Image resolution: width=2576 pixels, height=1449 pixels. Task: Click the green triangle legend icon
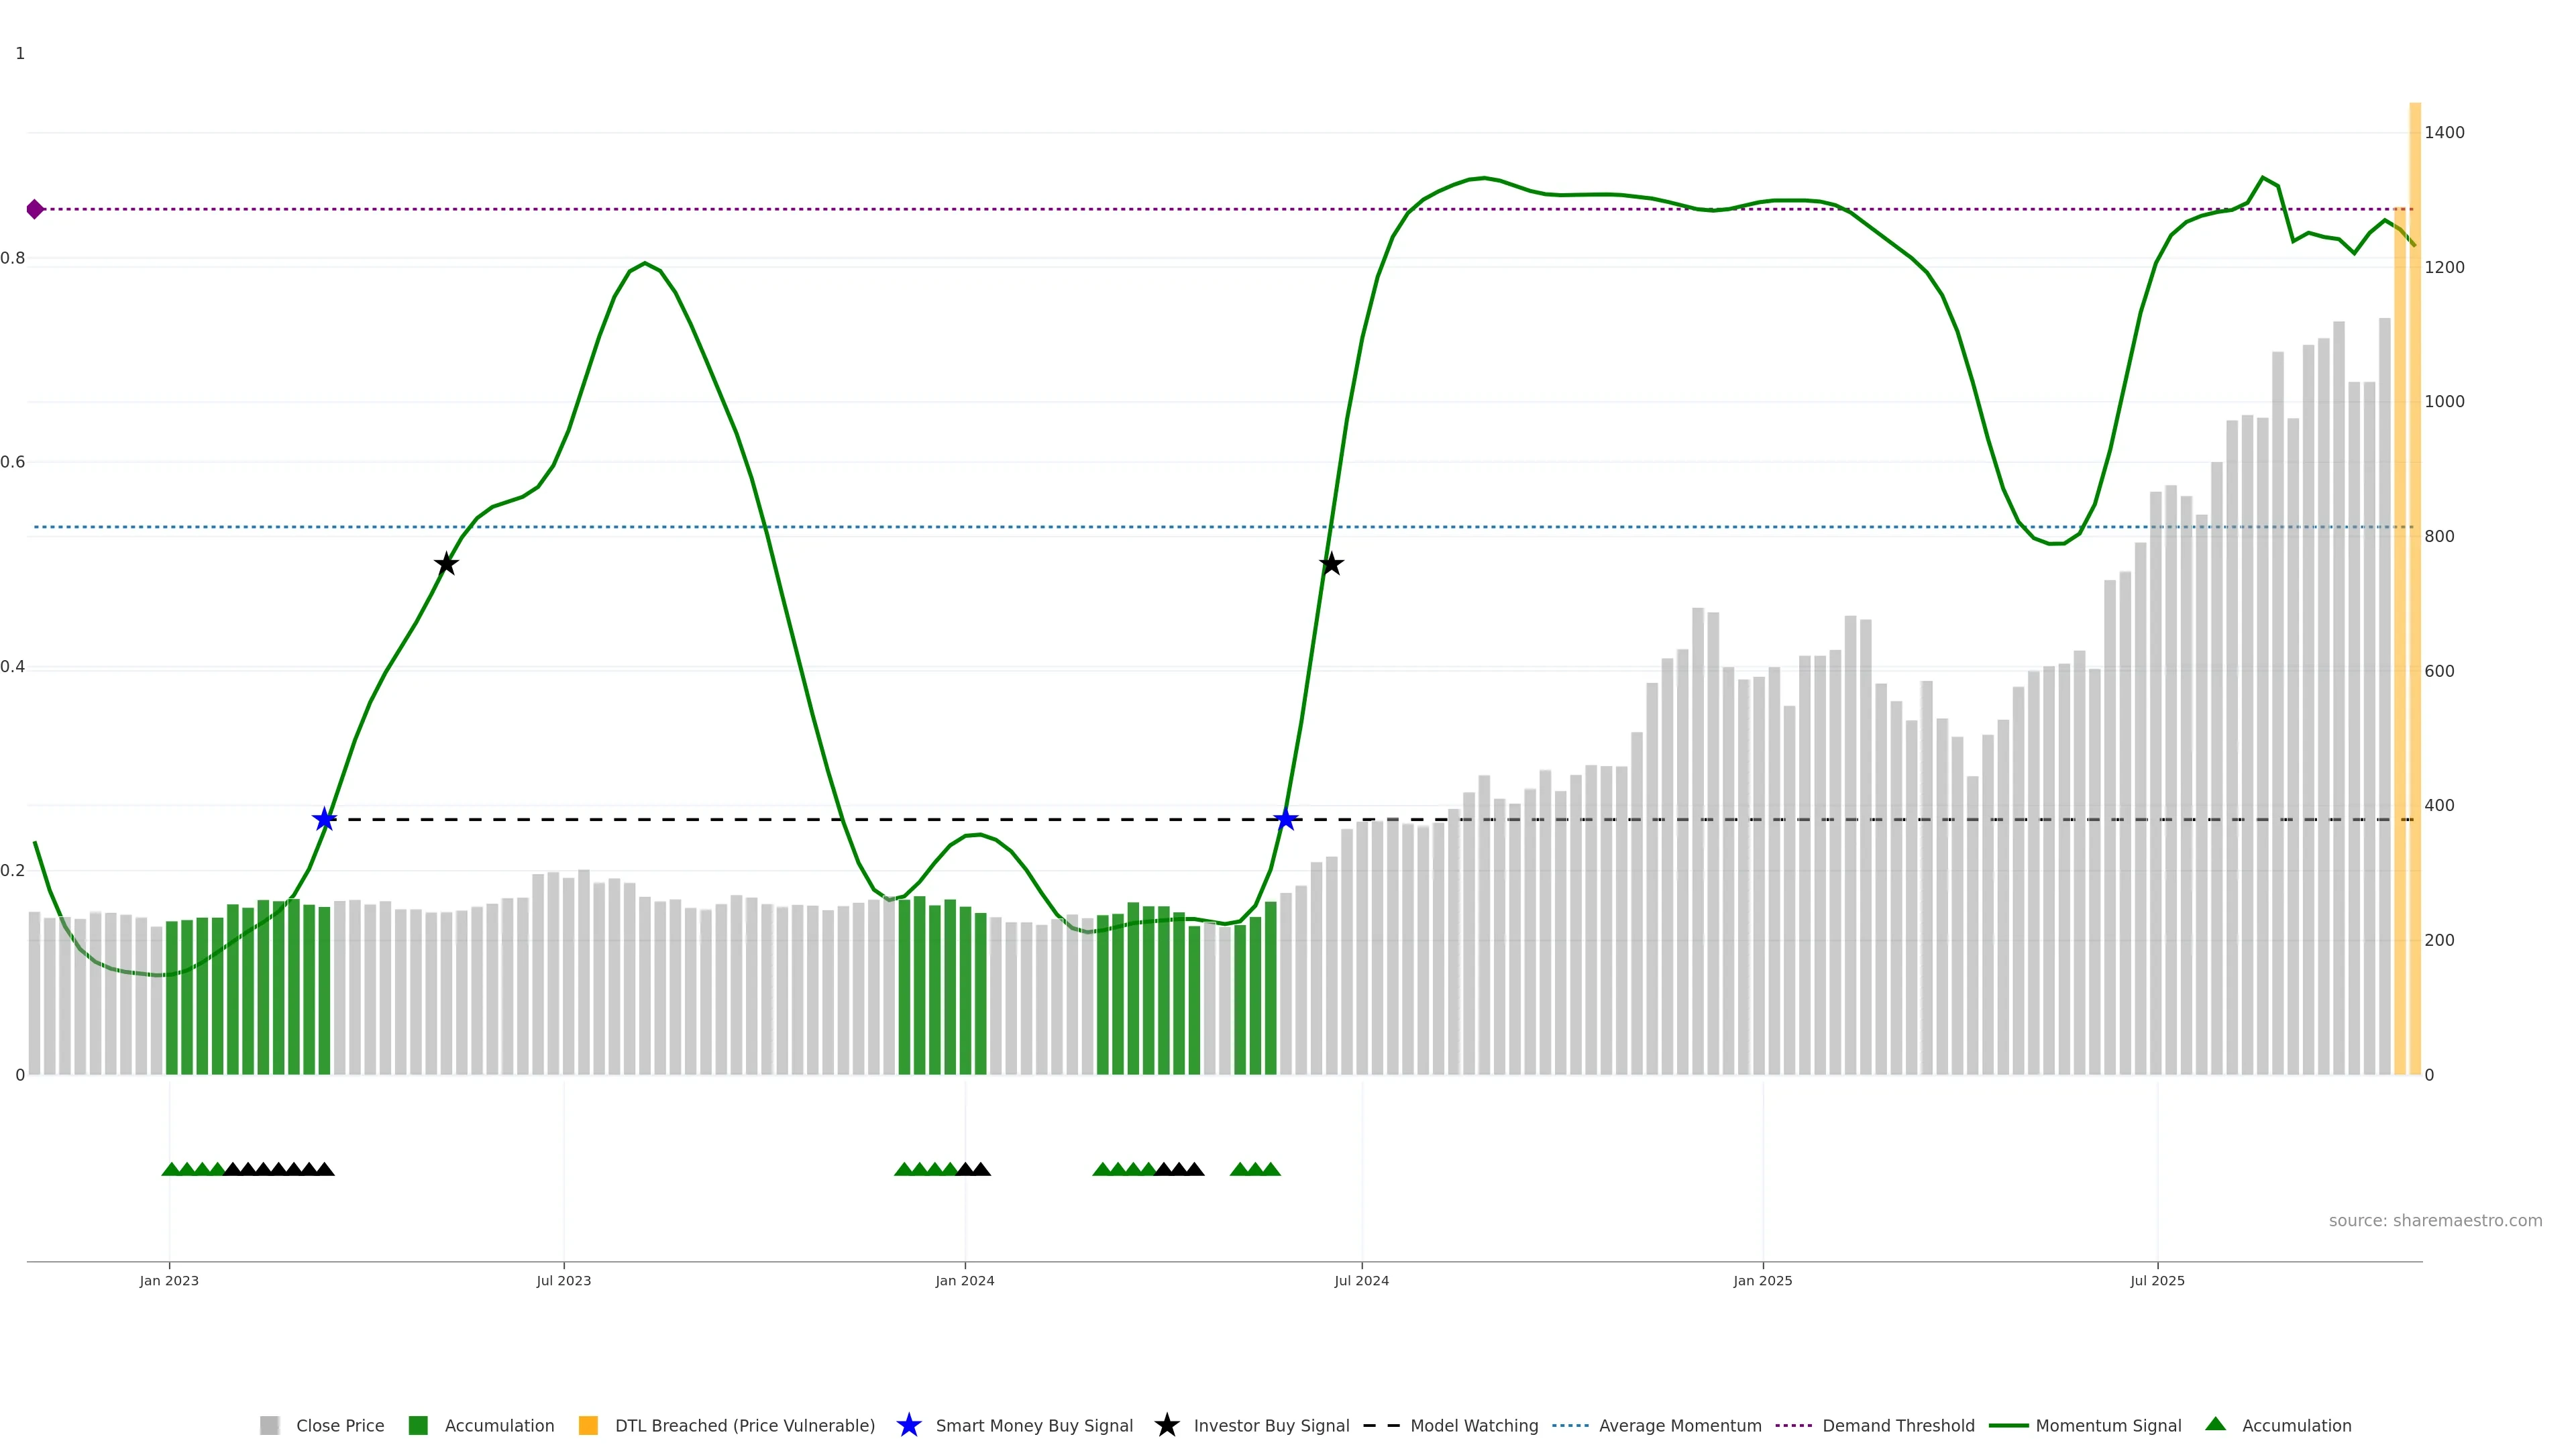[2215, 1424]
